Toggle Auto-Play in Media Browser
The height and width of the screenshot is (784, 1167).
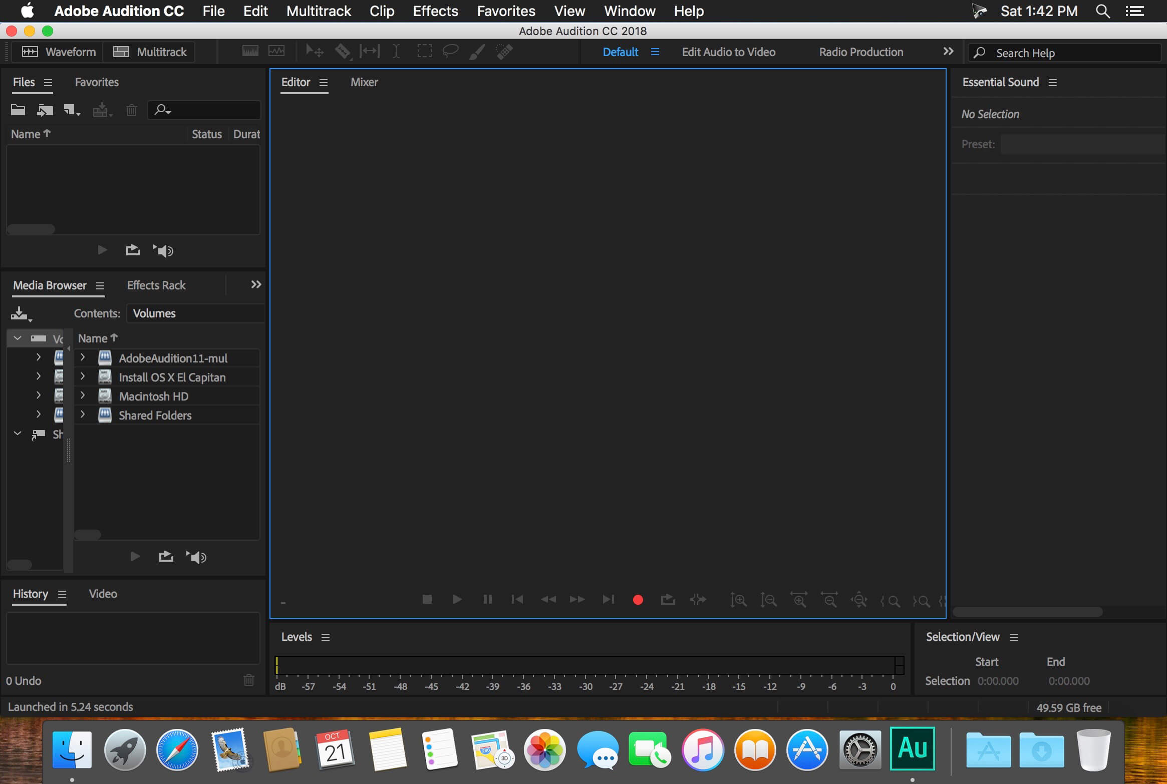pos(196,557)
